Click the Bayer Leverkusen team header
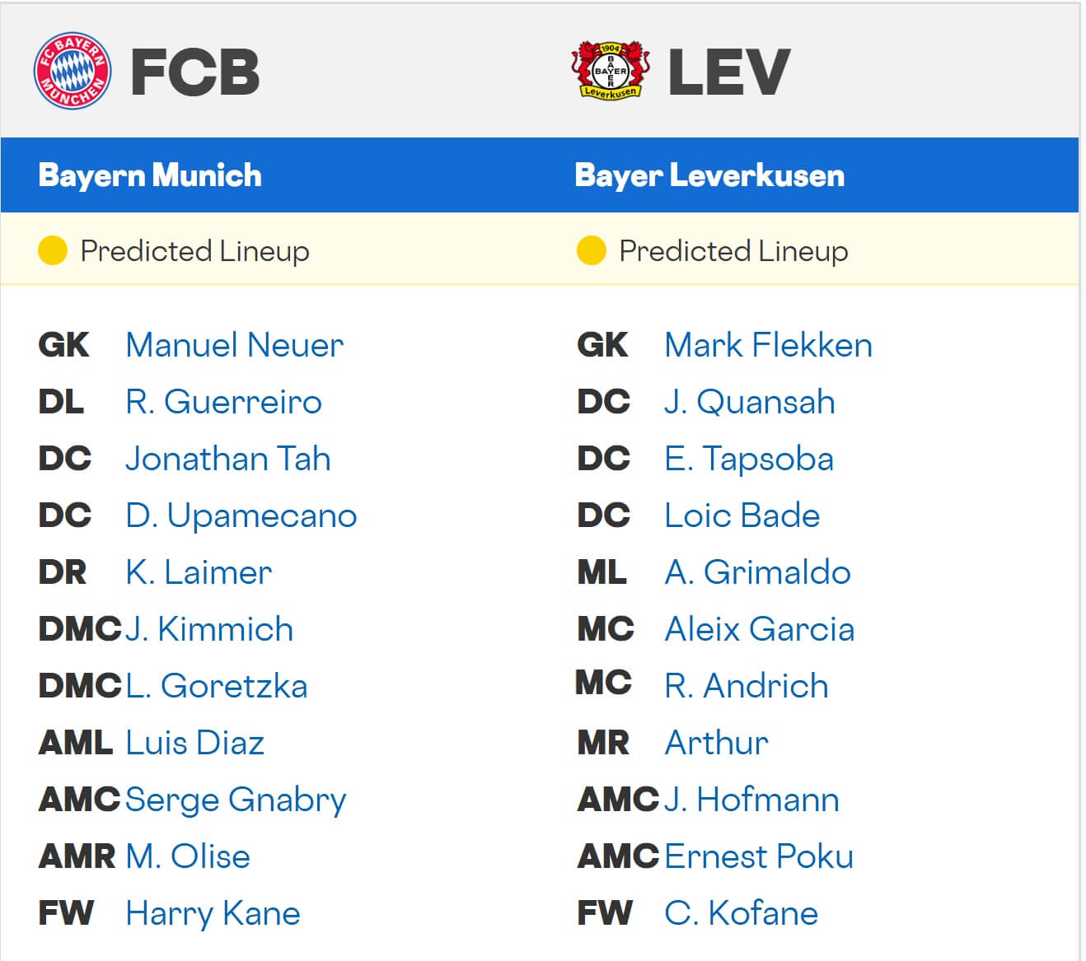 [709, 175]
